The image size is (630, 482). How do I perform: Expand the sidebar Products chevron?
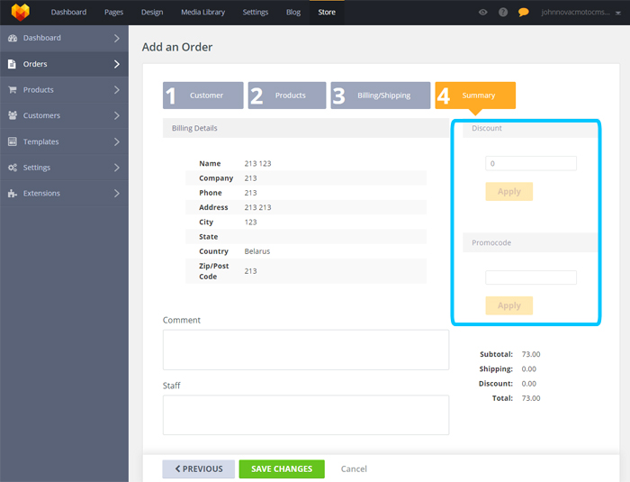coord(116,90)
